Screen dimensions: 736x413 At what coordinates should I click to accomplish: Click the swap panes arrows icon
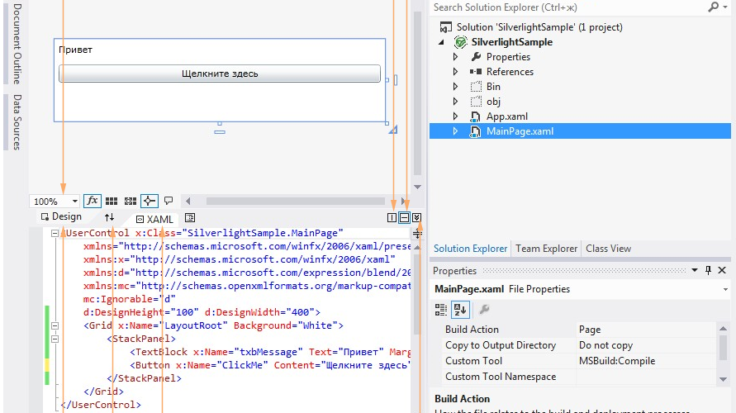110,217
